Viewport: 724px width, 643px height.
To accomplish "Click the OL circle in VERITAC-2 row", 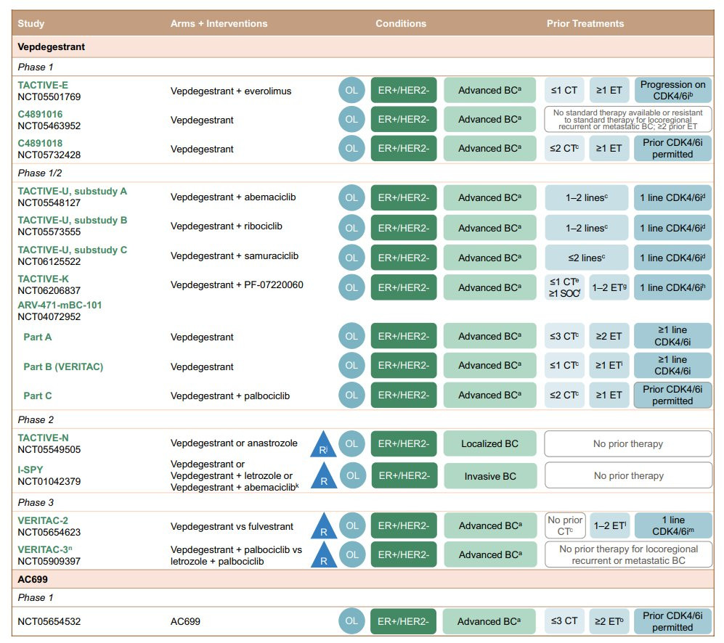I will click(x=352, y=525).
